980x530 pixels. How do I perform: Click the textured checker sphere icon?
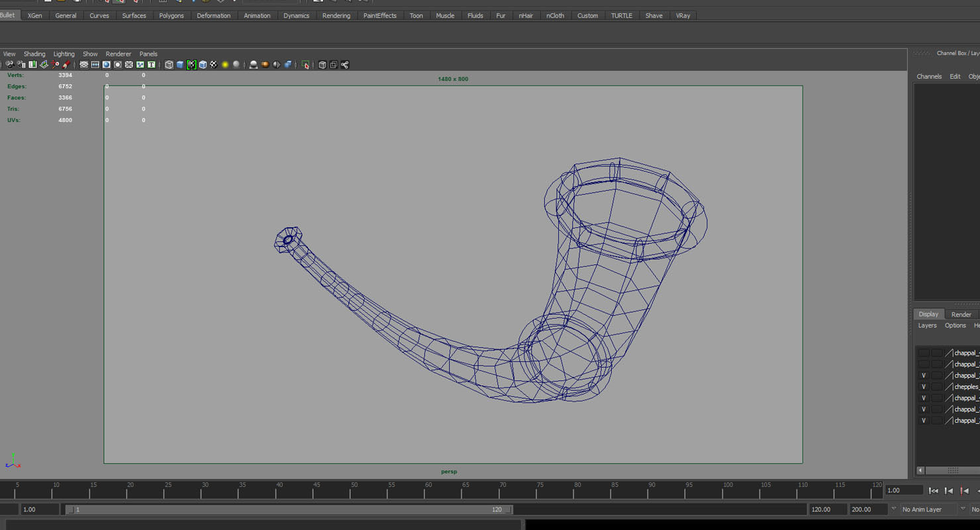(x=214, y=65)
